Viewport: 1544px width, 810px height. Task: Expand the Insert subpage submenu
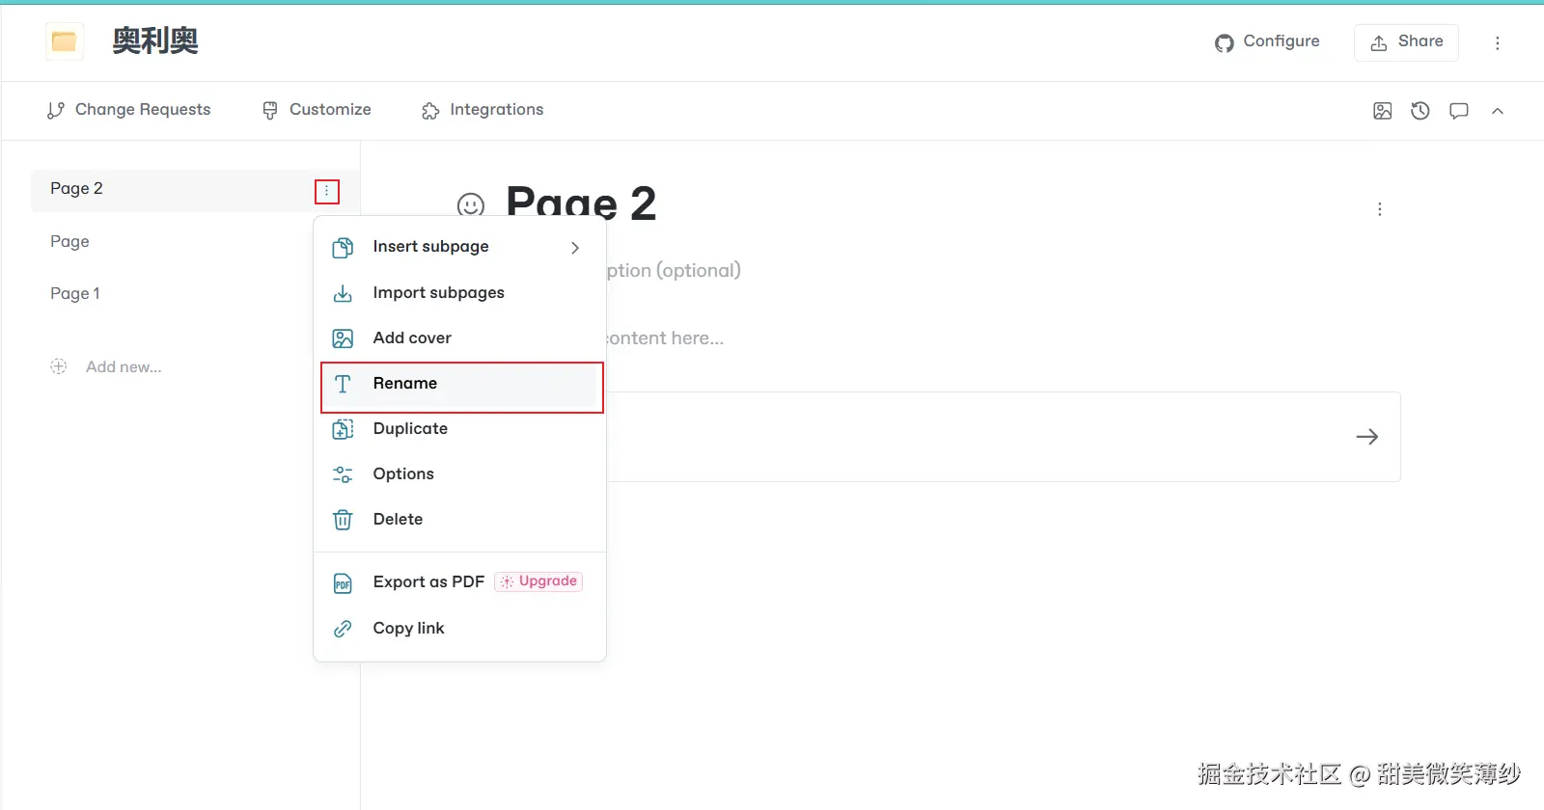(575, 248)
